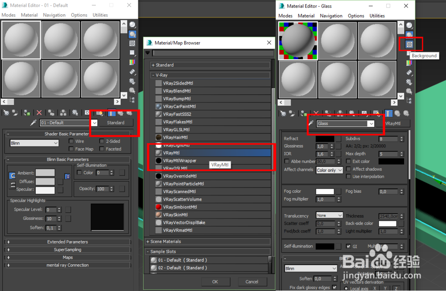Toggle Show End Result in left editor
The width and height of the screenshot is (446, 291).
[x=112, y=113]
